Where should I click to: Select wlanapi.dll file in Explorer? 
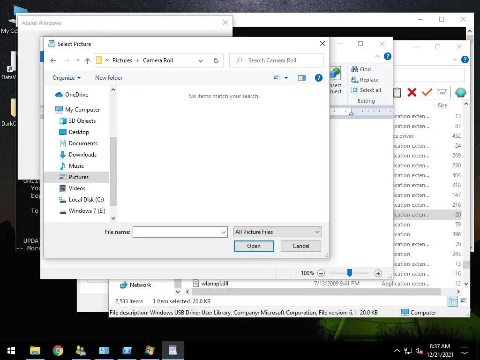pyautogui.click(x=215, y=284)
